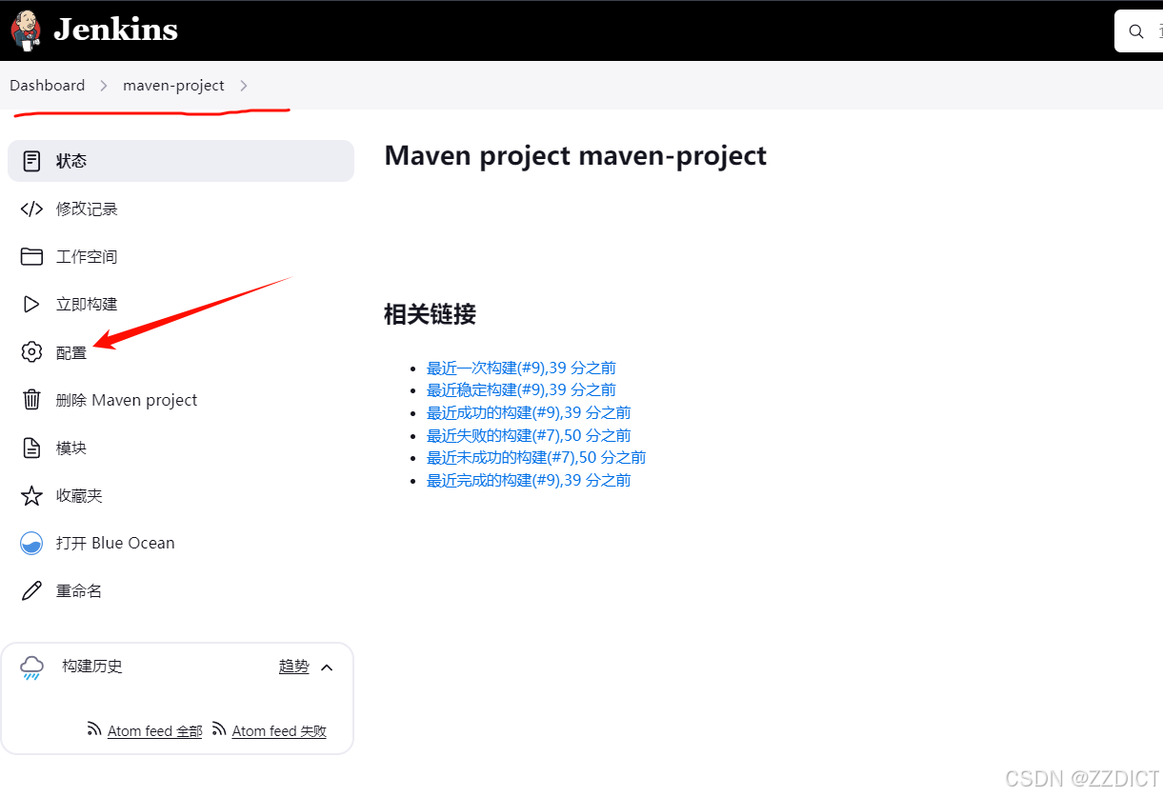This screenshot has width=1163, height=797.
Task: Click the Jenkins butler logo
Action: (26, 30)
